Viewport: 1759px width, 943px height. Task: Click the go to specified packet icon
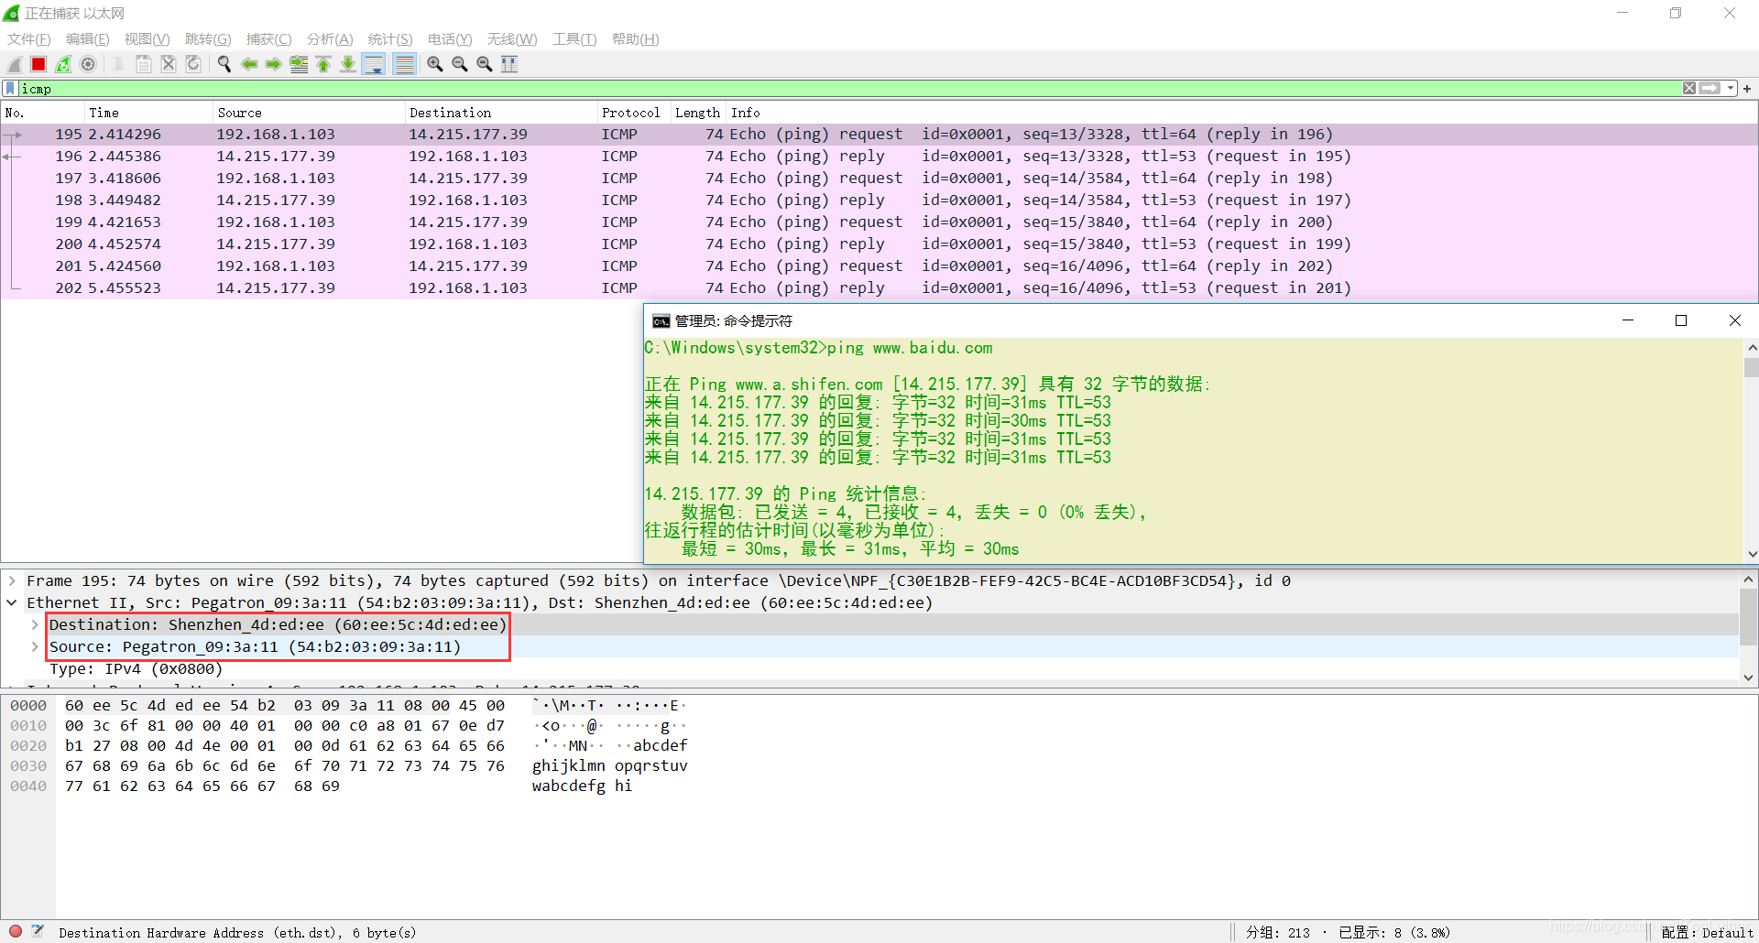tap(299, 64)
